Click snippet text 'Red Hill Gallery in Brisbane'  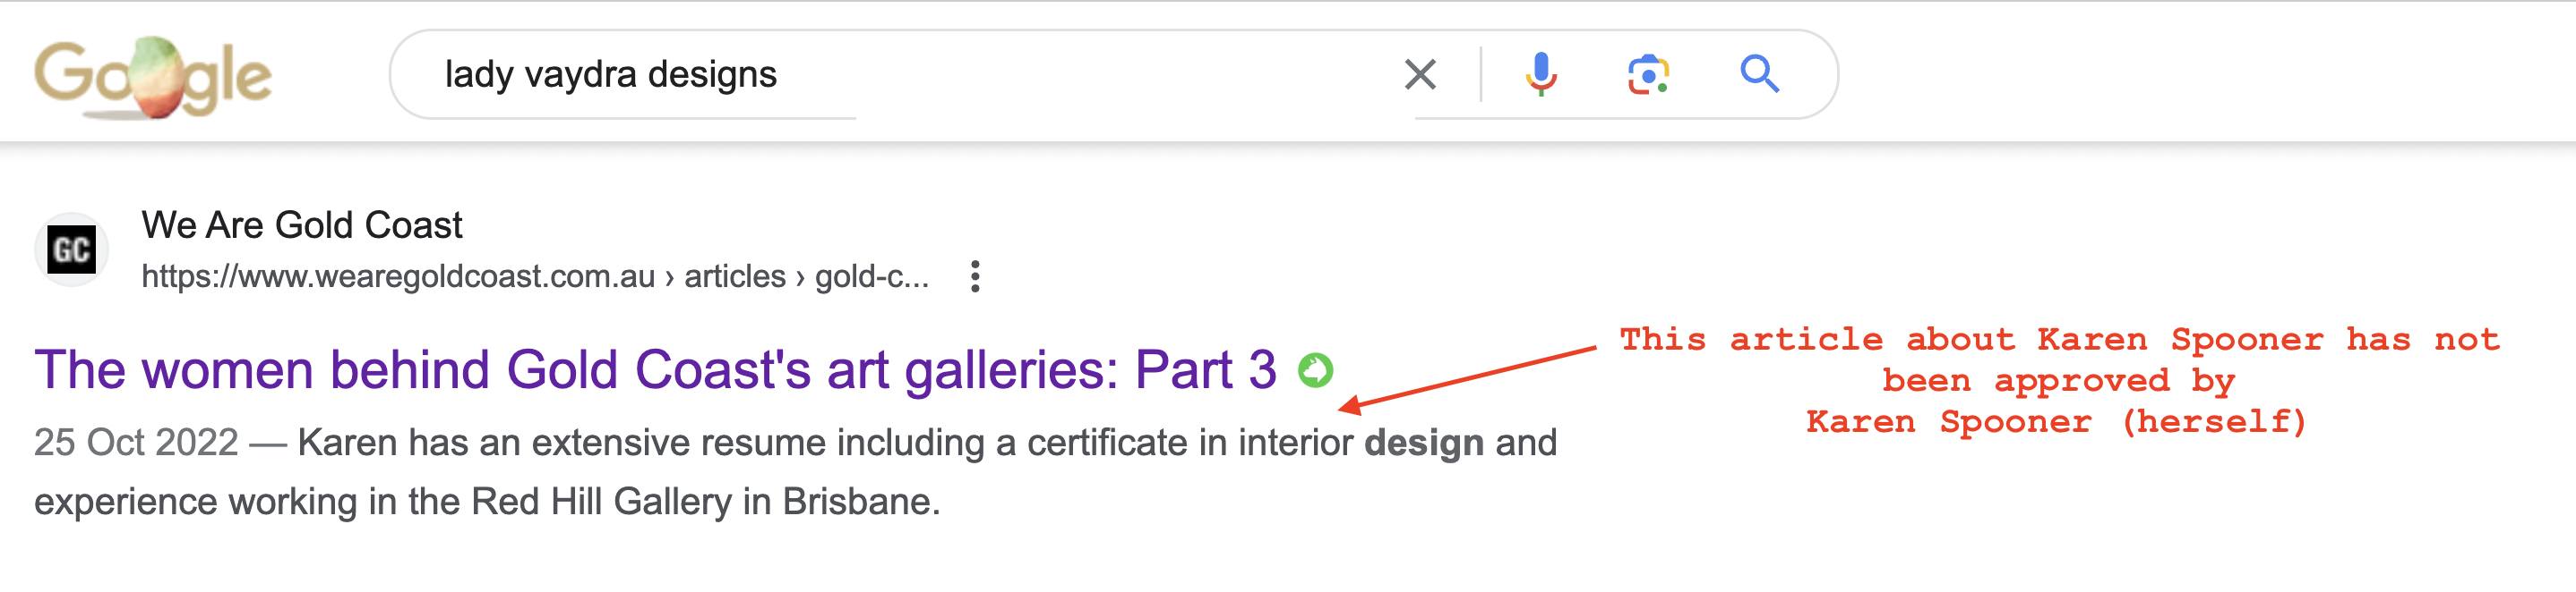pos(704,501)
